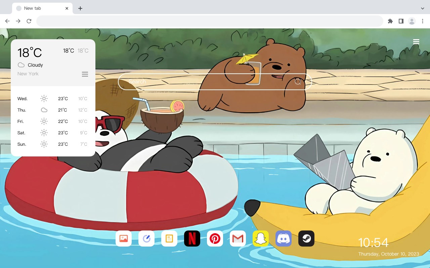Close the New tab tab
Screen dimensions: 430x268
click(67, 8)
